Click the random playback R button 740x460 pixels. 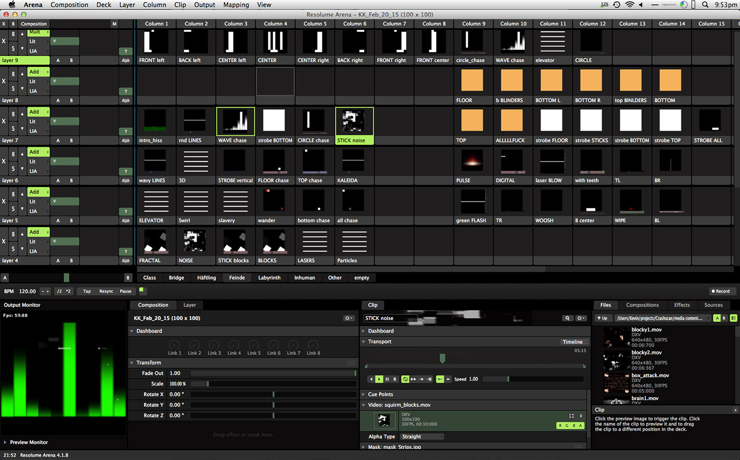point(395,379)
